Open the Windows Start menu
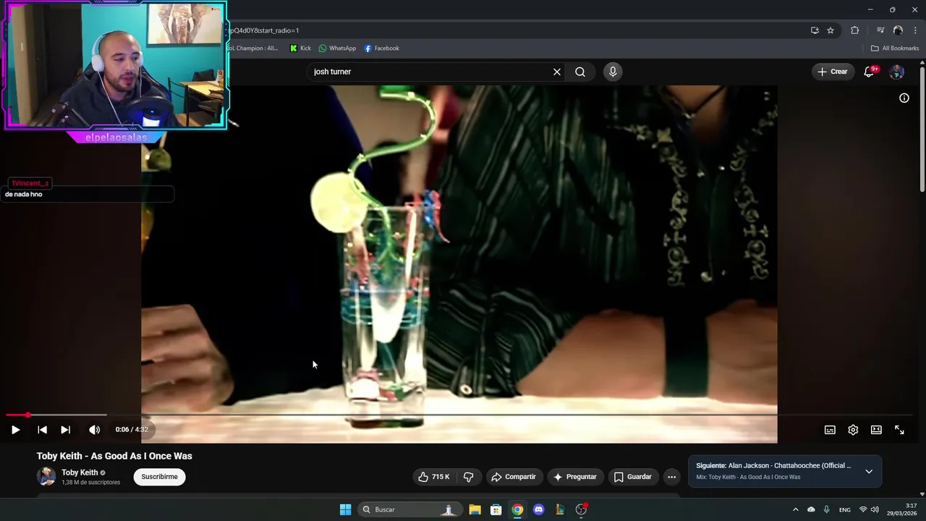The width and height of the screenshot is (926, 521). (x=346, y=509)
